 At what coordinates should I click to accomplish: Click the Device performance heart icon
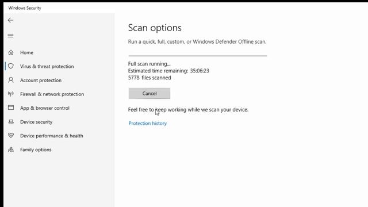(x=11, y=136)
